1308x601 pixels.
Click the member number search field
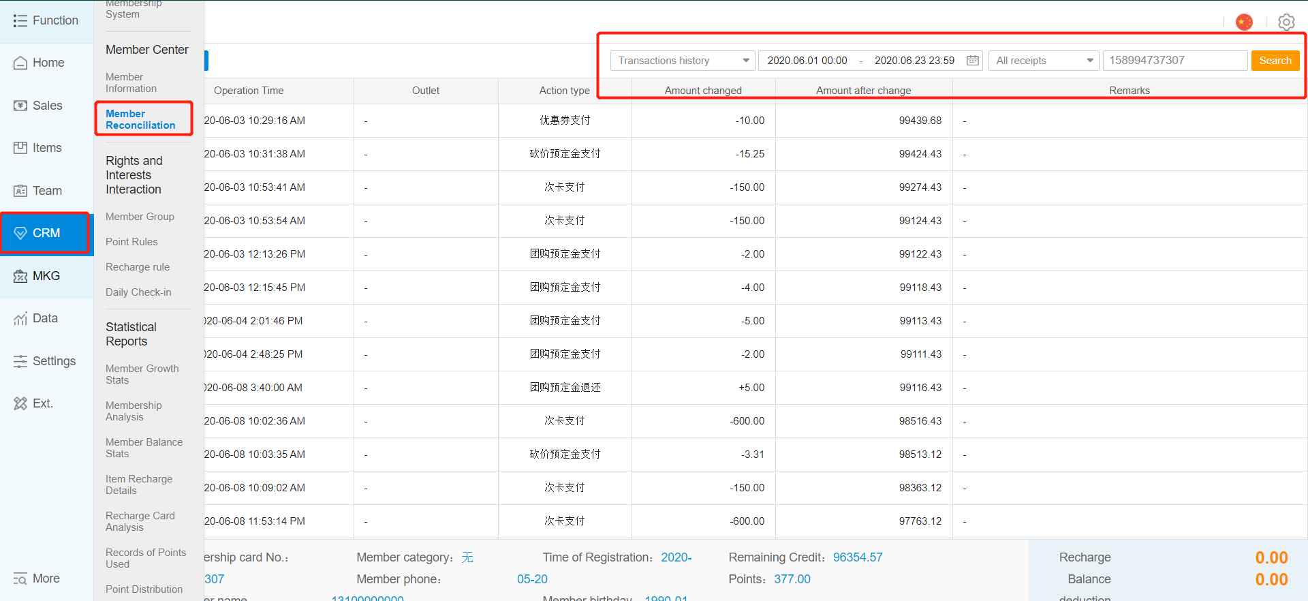pos(1175,61)
